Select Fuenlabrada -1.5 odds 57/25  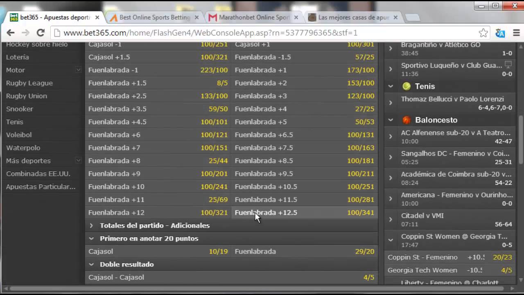click(x=305, y=57)
